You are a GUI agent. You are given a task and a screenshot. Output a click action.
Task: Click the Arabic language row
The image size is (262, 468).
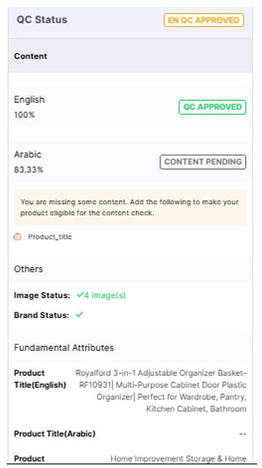[x=130, y=162]
